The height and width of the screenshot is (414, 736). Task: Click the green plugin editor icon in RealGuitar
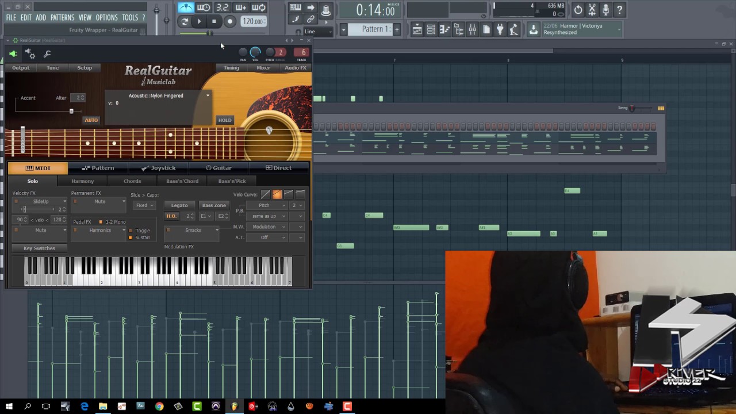[x=13, y=54]
